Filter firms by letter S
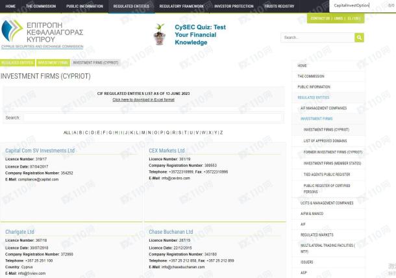This screenshot has width=396, height=278. [x=180, y=133]
